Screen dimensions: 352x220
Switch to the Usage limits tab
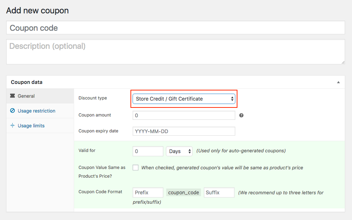click(x=31, y=126)
